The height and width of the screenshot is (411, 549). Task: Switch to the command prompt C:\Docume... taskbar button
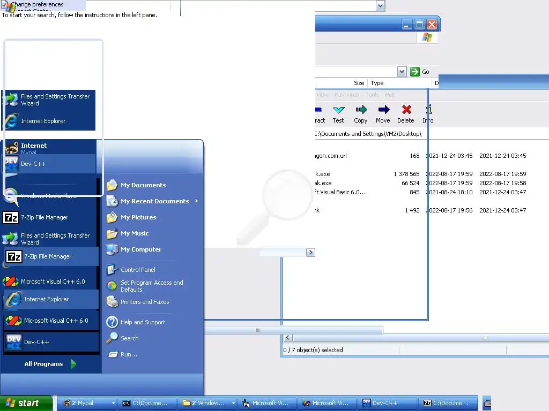tap(147, 404)
